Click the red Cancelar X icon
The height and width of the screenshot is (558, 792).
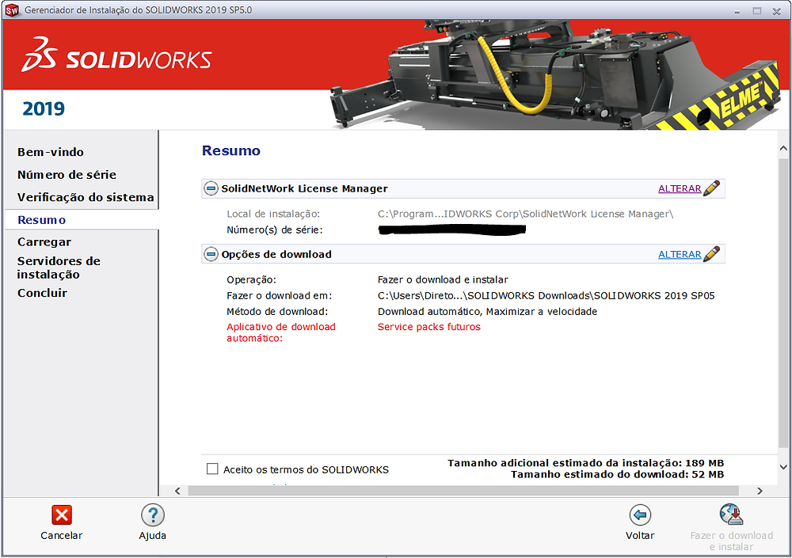click(62, 515)
